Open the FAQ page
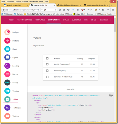The width and height of the screenshot is (118, 124). click(86, 20)
